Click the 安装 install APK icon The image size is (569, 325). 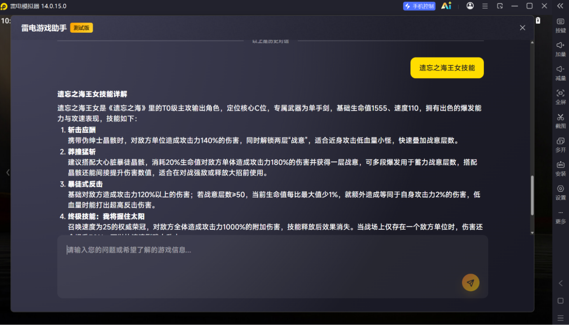pos(560,168)
